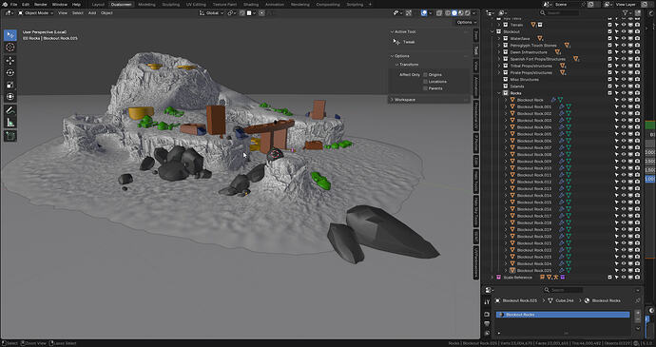Toggle proportional editing icon
The image size is (656, 347).
click(261, 13)
